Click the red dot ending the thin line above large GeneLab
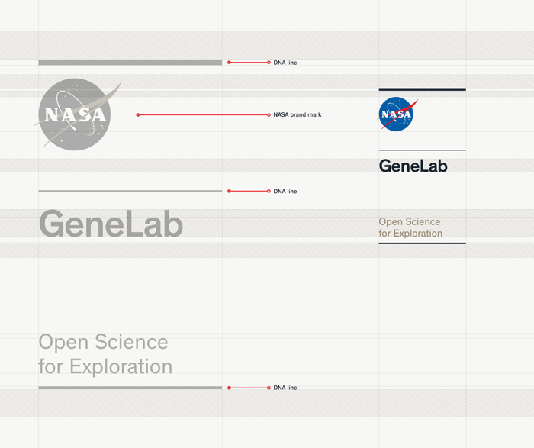Viewport: 534px width, 448px height. click(x=229, y=191)
